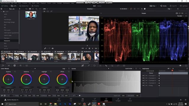189x106 pixels.
Task: Reset the Offset wheel
Action: click(x=69, y=72)
